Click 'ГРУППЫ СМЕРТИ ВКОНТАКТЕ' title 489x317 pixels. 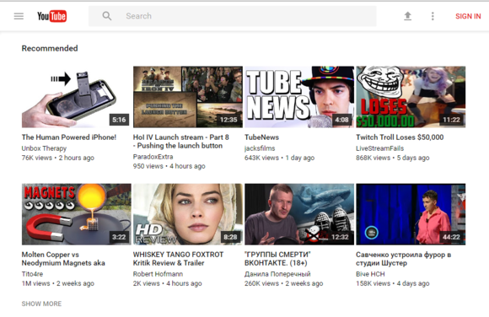click(277, 259)
